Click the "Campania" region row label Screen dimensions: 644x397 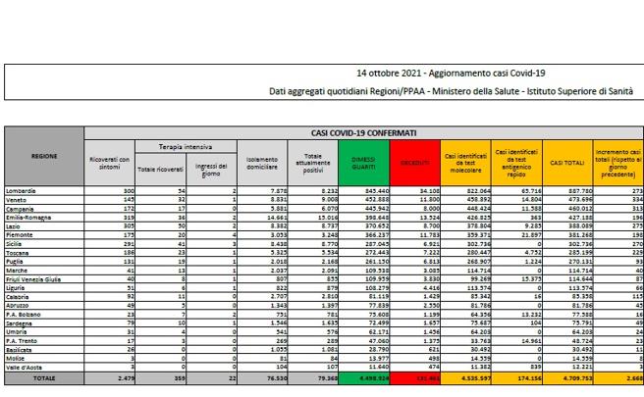coord(20,209)
